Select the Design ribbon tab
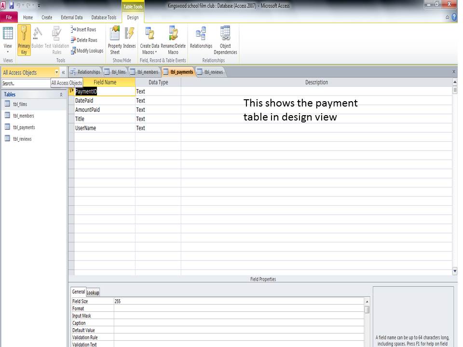Viewport: 463px width, 347px height. click(133, 17)
